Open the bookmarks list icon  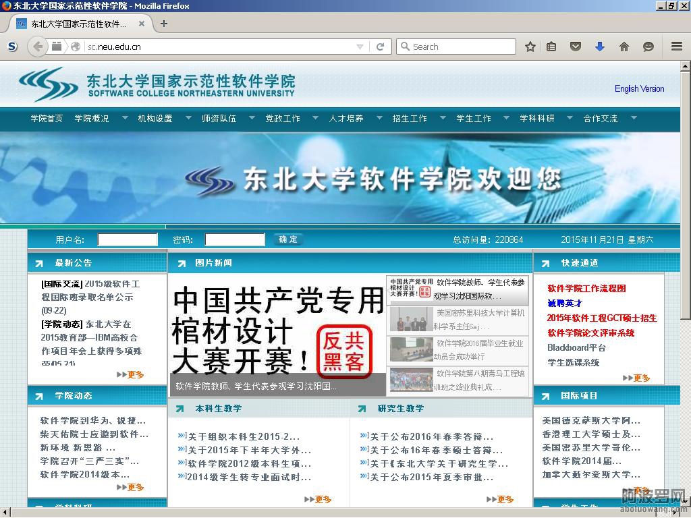tap(552, 47)
